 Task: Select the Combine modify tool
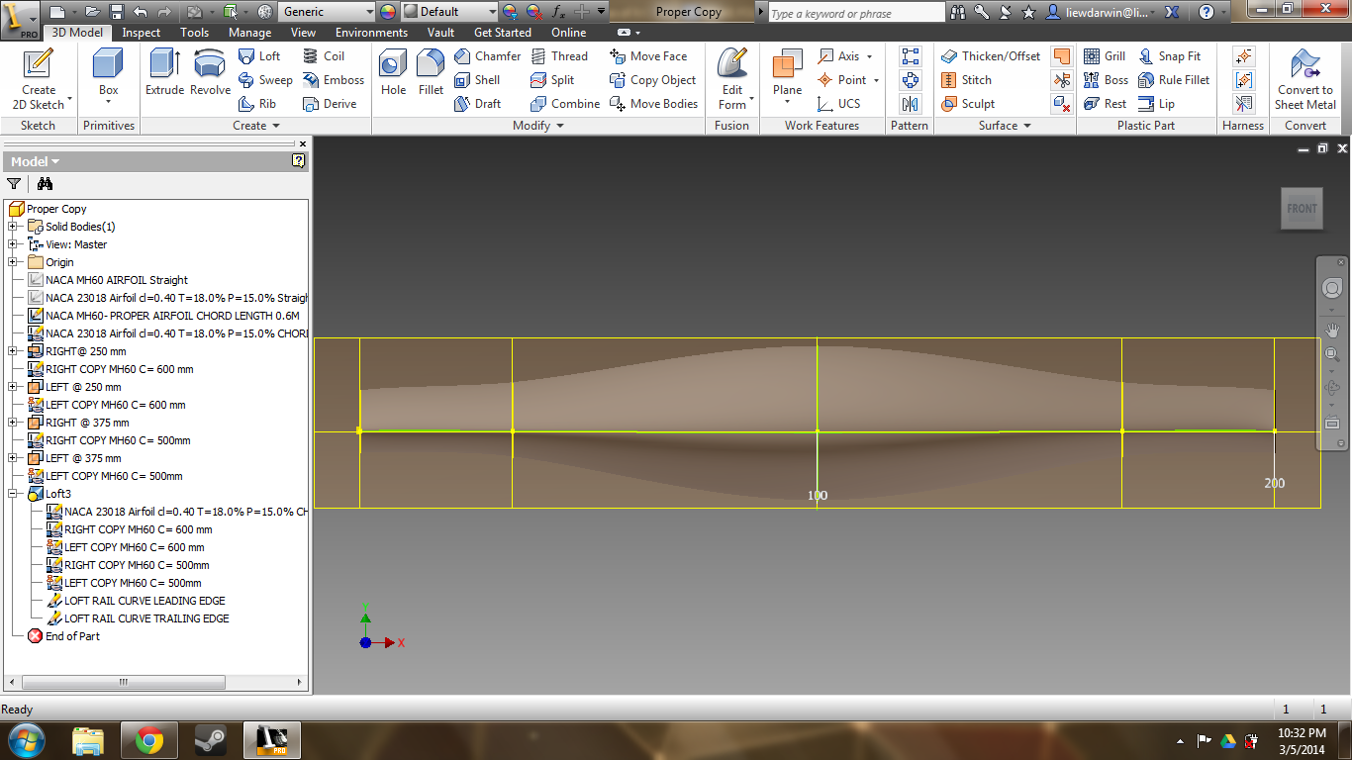pyautogui.click(x=564, y=103)
